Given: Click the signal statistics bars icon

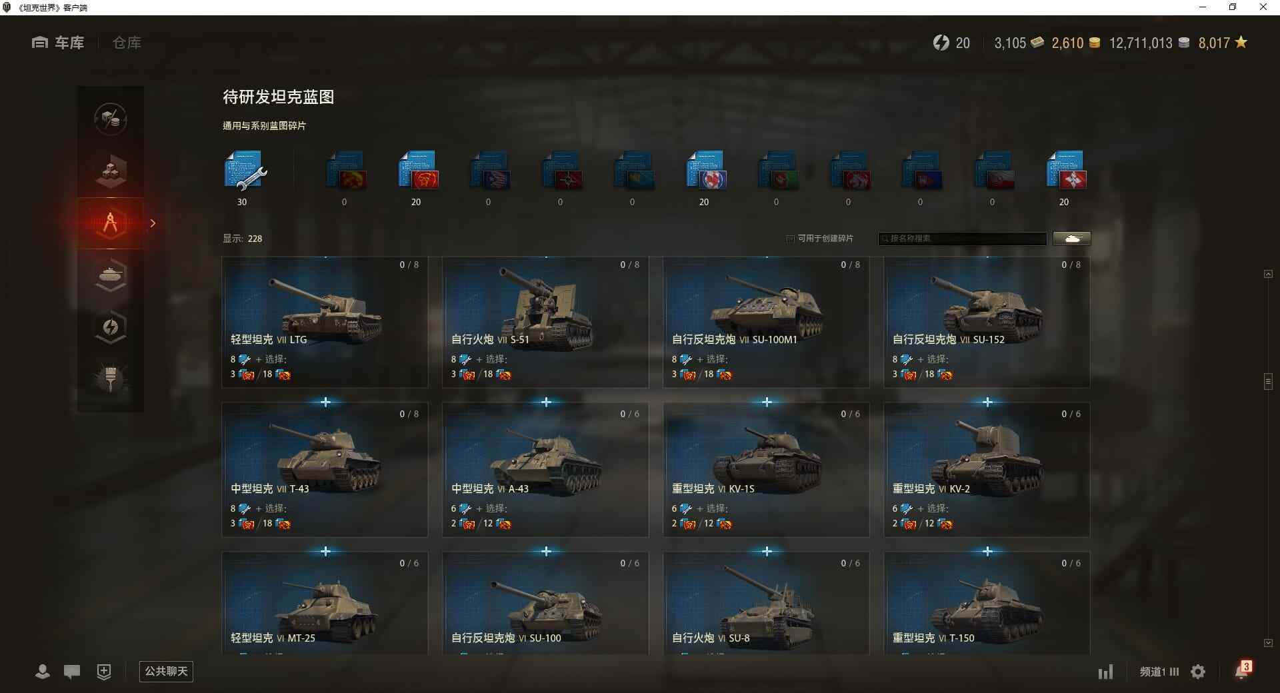Looking at the screenshot, I should click(1105, 672).
